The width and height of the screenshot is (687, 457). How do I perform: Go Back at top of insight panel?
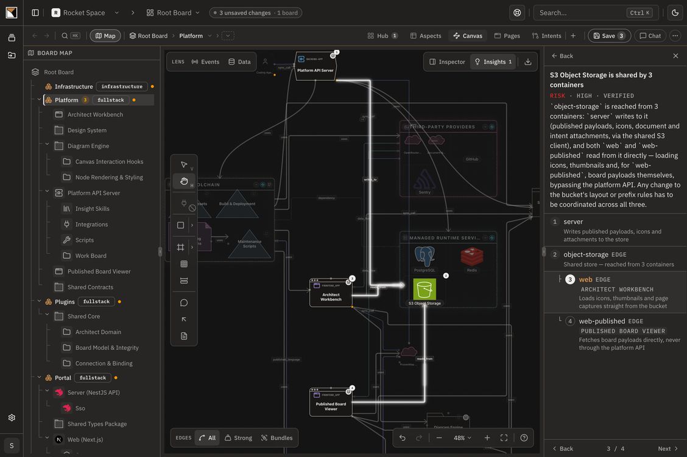[562, 55]
